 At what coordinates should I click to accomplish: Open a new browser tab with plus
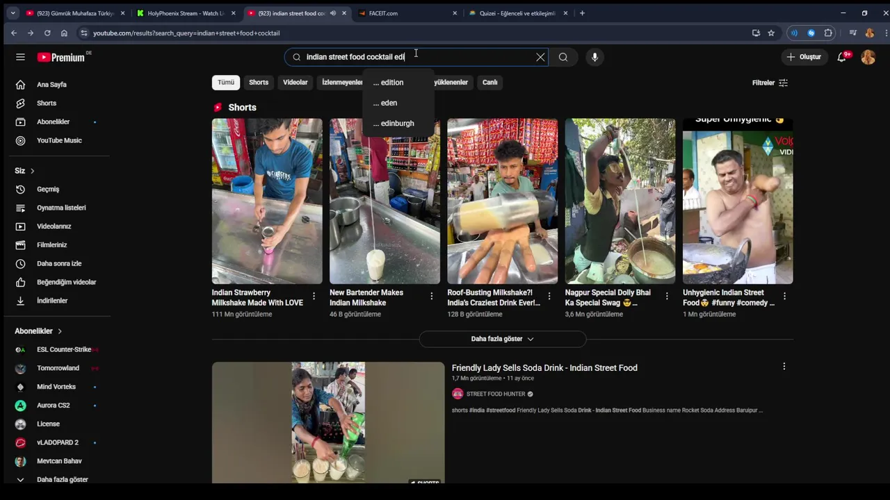582,13
